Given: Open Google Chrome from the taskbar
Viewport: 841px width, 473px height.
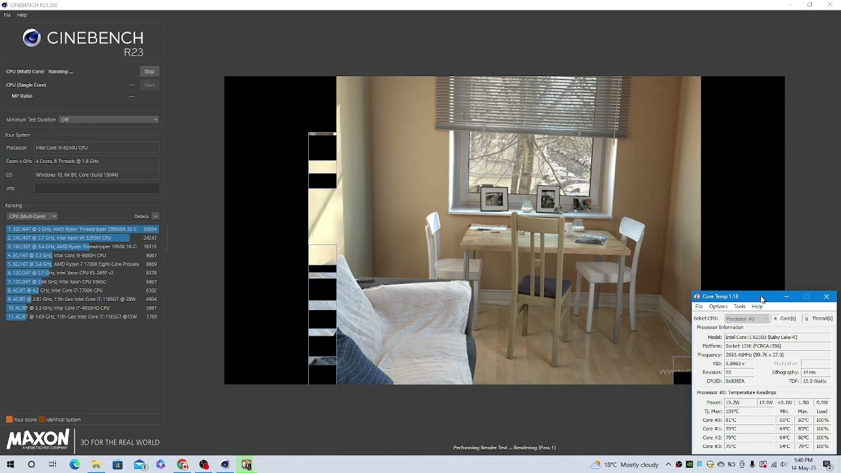Looking at the screenshot, I should (182, 464).
